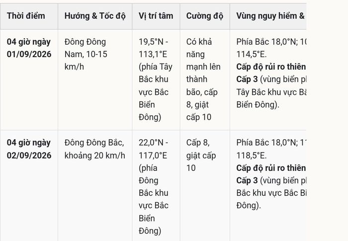Select the 'Hướng & Tốc độ' column header
Viewport: 348px width, 241px height.
coord(95,16)
